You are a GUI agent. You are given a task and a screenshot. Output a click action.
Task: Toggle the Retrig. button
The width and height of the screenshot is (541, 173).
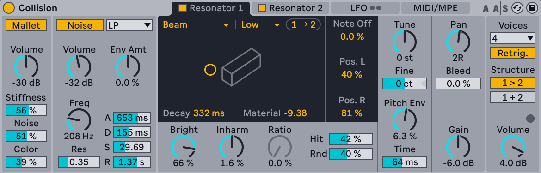pyautogui.click(x=513, y=53)
